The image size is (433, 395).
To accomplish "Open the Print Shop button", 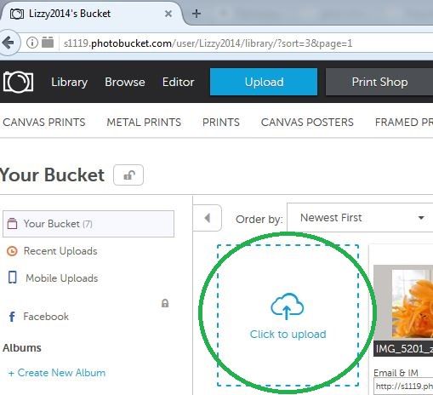I will (x=379, y=82).
